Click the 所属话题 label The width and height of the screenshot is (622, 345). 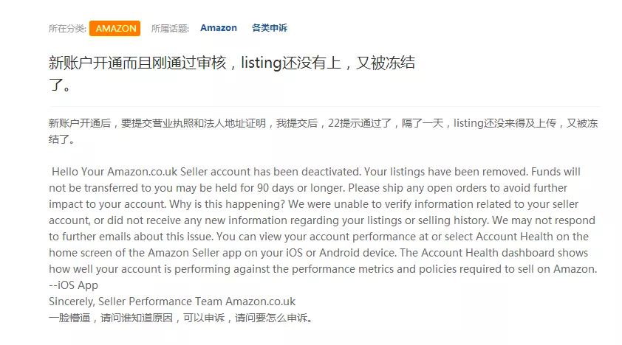[x=170, y=28]
